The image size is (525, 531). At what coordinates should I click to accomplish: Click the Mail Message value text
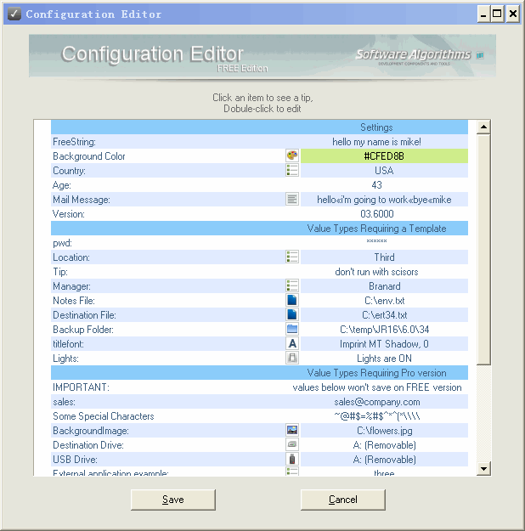[x=384, y=200]
